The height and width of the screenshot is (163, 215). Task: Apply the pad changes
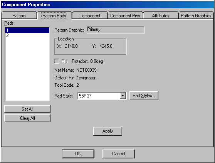107,131
